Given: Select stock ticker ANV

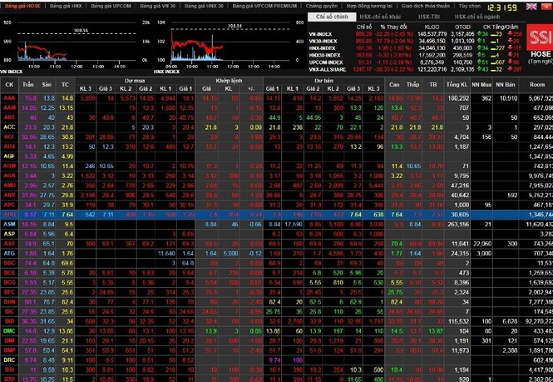Looking at the screenshot, I should tap(9, 195).
